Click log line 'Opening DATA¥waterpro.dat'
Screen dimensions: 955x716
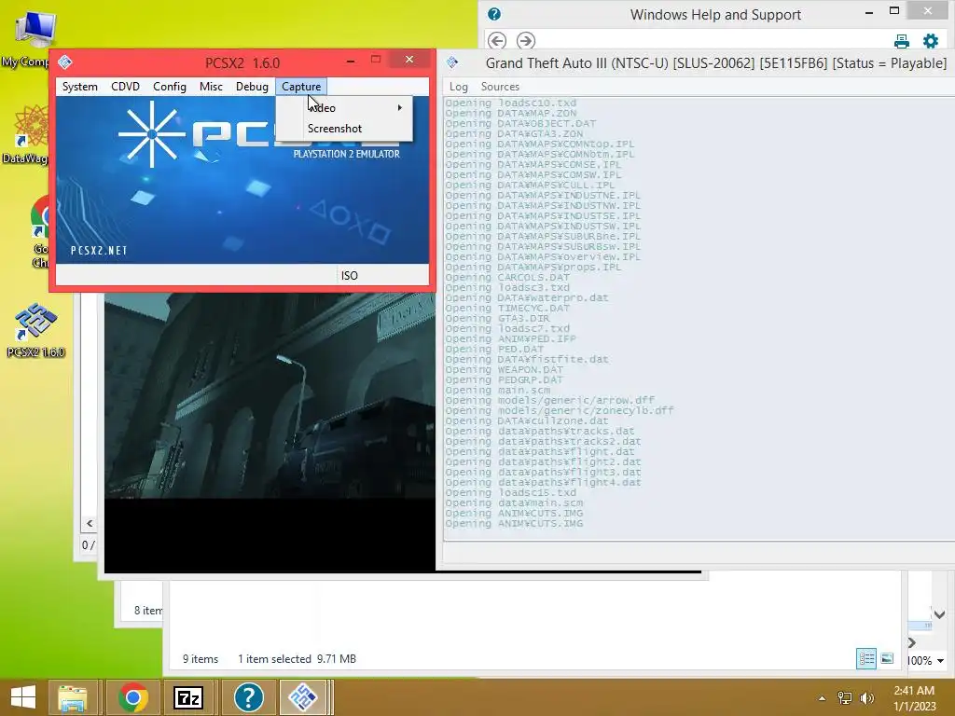click(x=527, y=297)
